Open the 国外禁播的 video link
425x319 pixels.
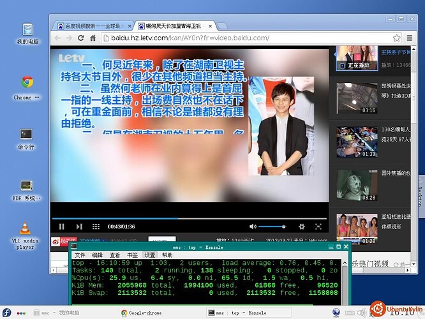[x=396, y=173]
